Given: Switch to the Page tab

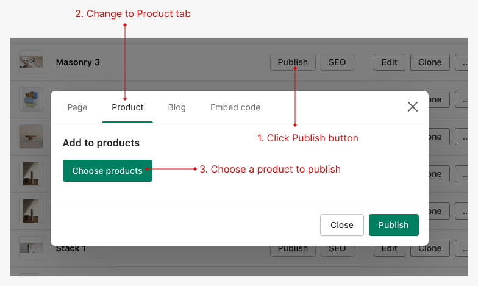Looking at the screenshot, I should tap(77, 107).
